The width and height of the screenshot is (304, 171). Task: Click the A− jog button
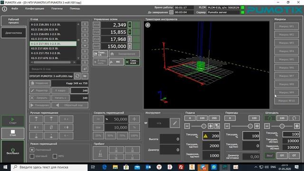66,136
